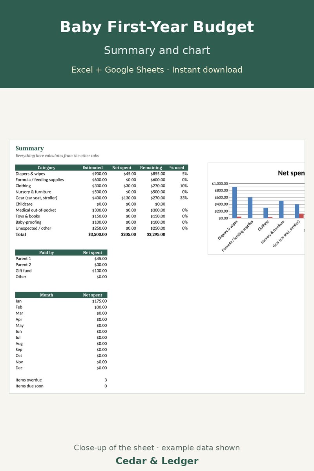Viewport: 314px width, 471px height.
Task: Click the "Items due soon" label
Action: pos(29,386)
